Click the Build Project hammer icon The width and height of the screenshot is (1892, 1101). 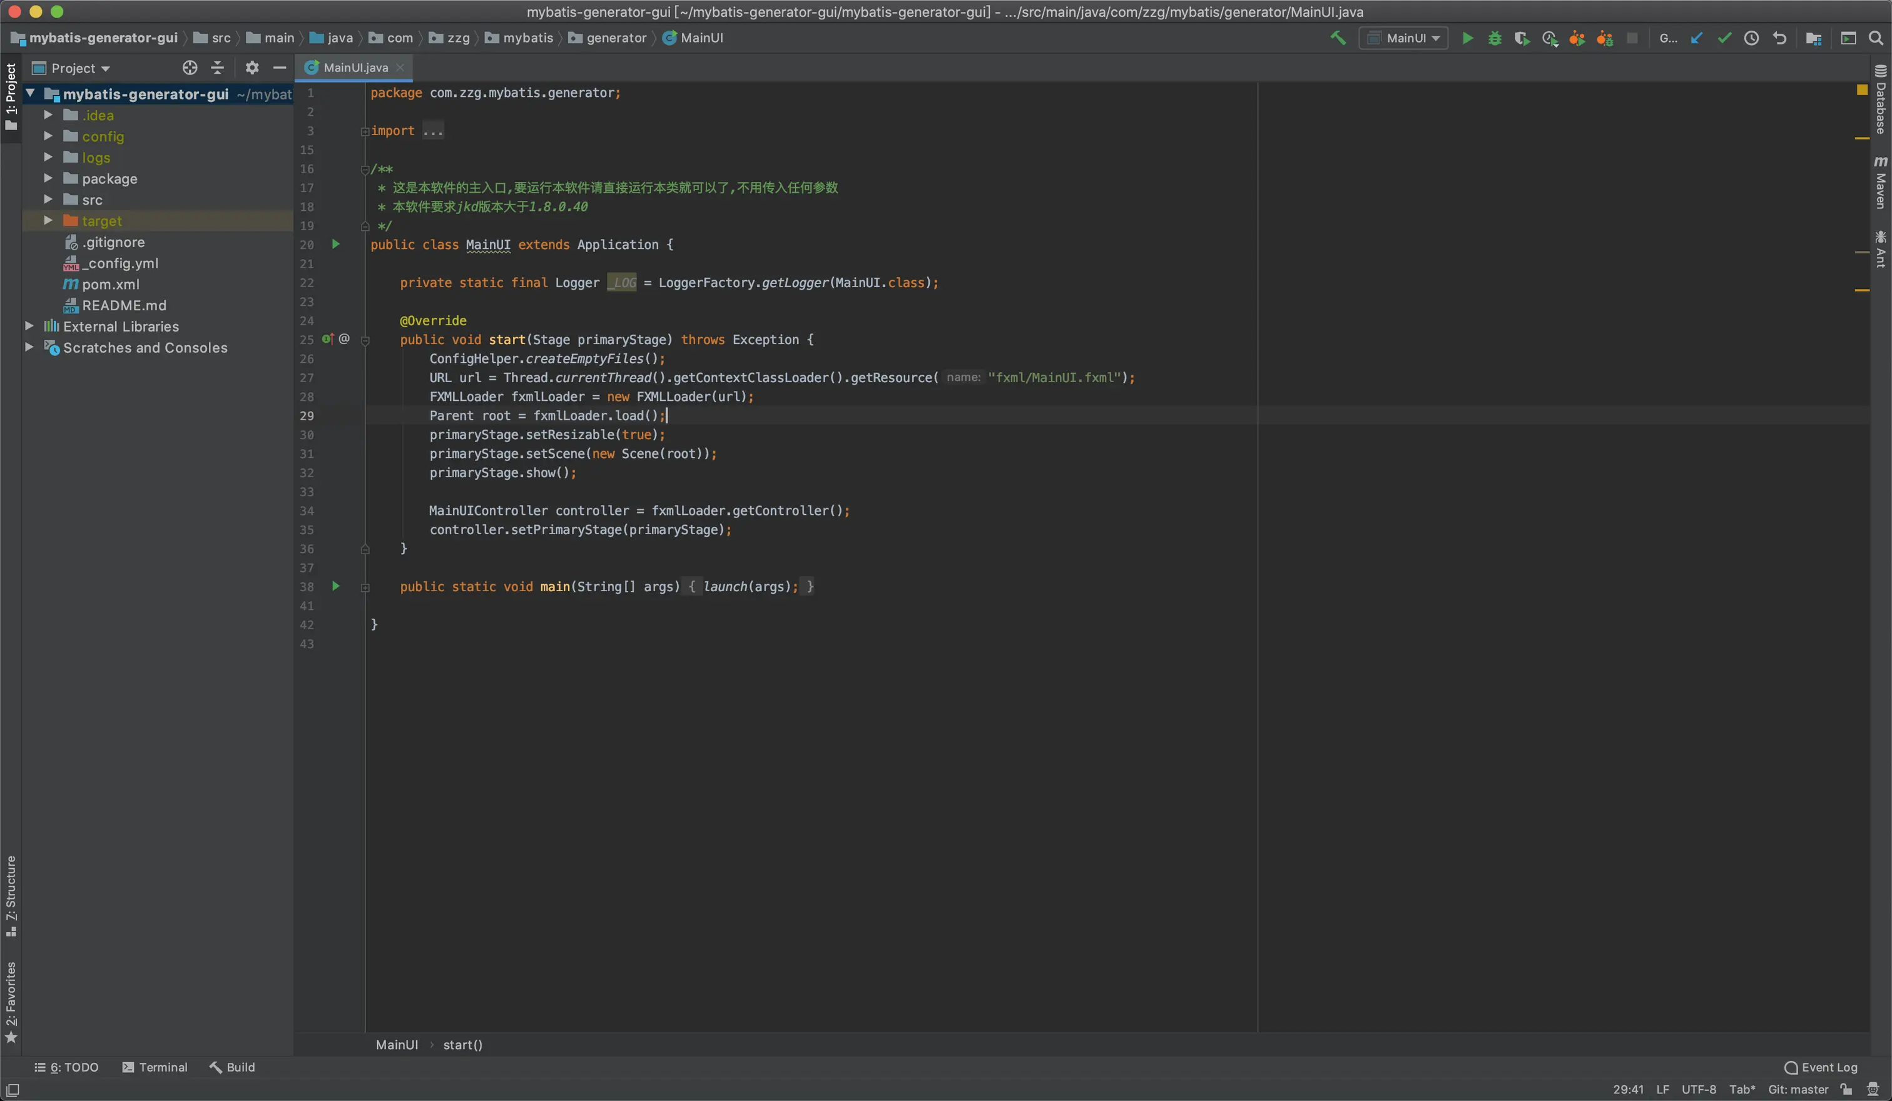[x=1337, y=38]
